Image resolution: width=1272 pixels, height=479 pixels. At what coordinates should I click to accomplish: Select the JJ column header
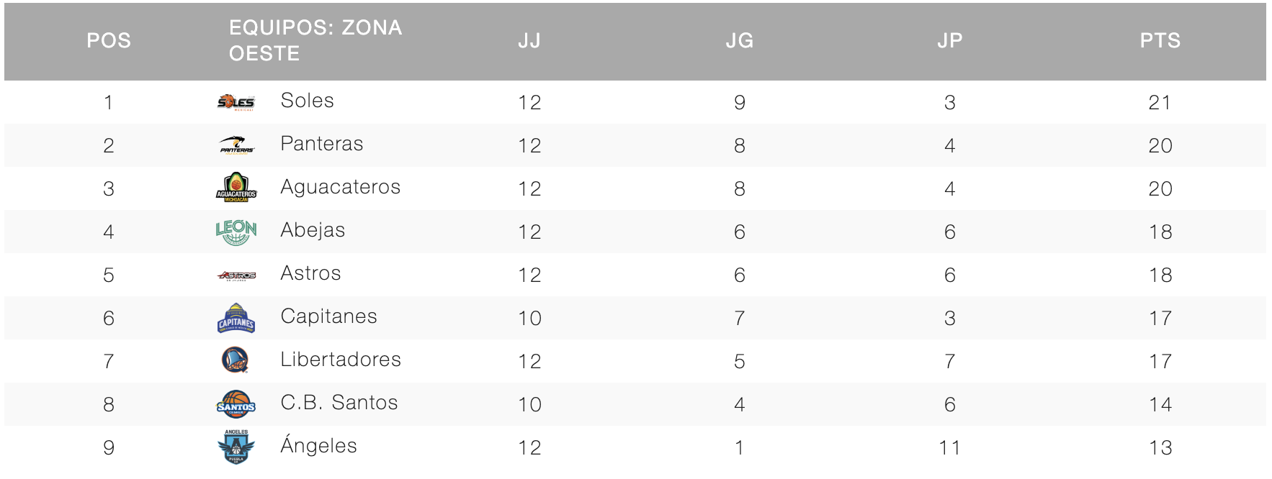(529, 40)
